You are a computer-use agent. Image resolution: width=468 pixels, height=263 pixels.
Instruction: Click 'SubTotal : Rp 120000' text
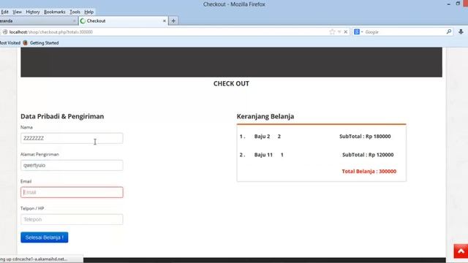click(x=368, y=155)
